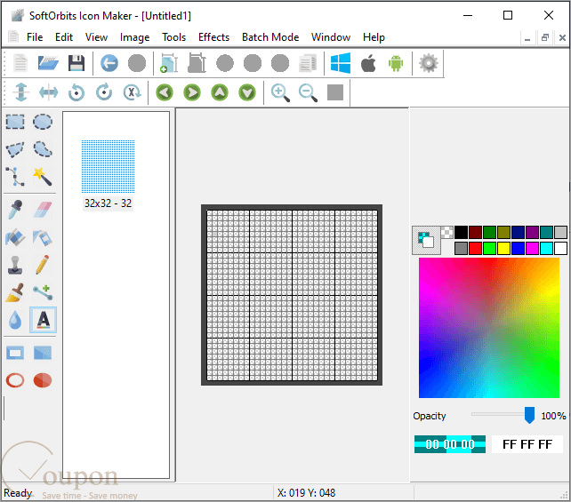Open the View menu
Viewport: 571px width, 502px height.
tap(96, 37)
